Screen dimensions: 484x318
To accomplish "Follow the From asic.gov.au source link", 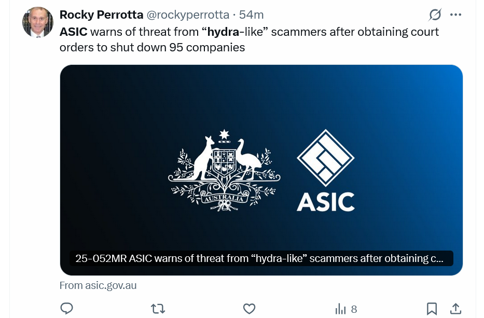I will 98,285.
